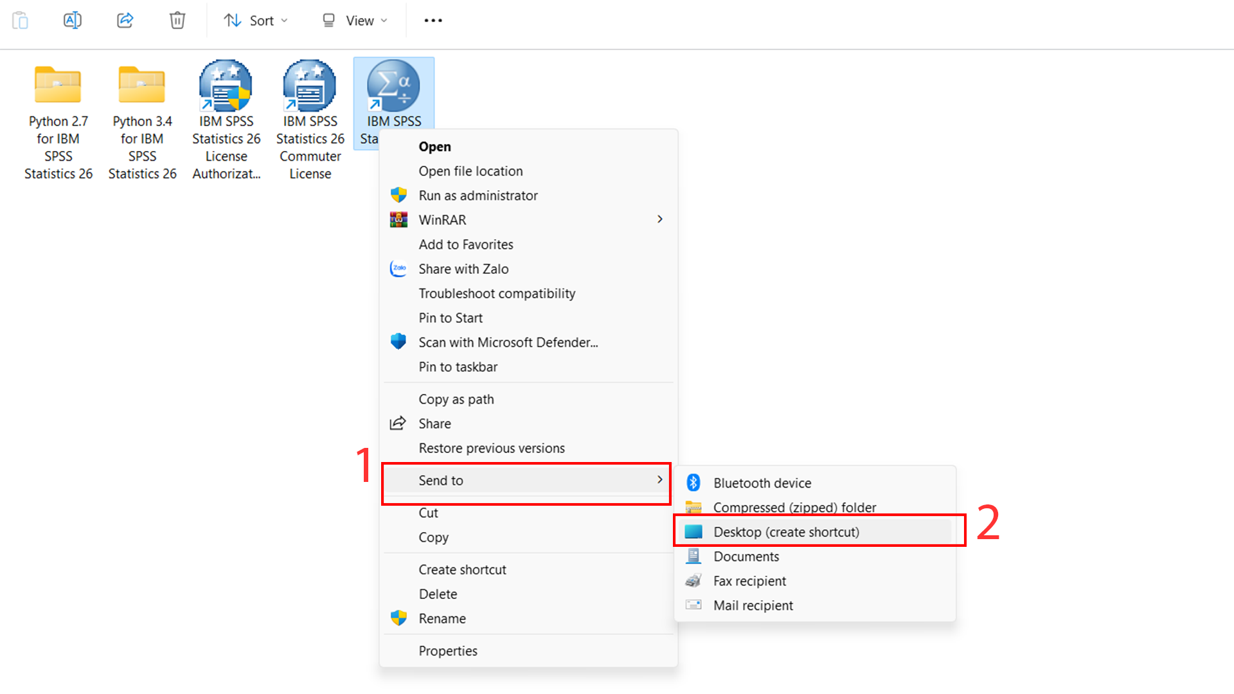Choose Copy in the context menu
The height and width of the screenshot is (694, 1234).
(528, 537)
